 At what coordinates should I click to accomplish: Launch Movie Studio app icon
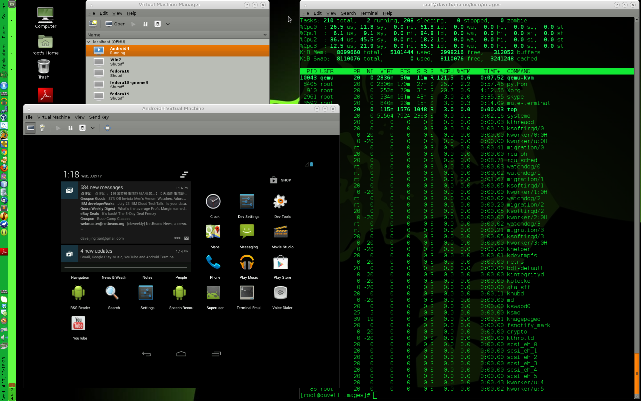click(280, 232)
